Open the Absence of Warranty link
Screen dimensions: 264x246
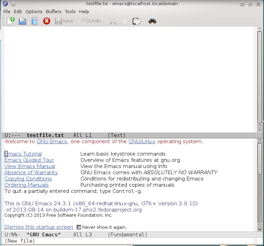(31, 173)
